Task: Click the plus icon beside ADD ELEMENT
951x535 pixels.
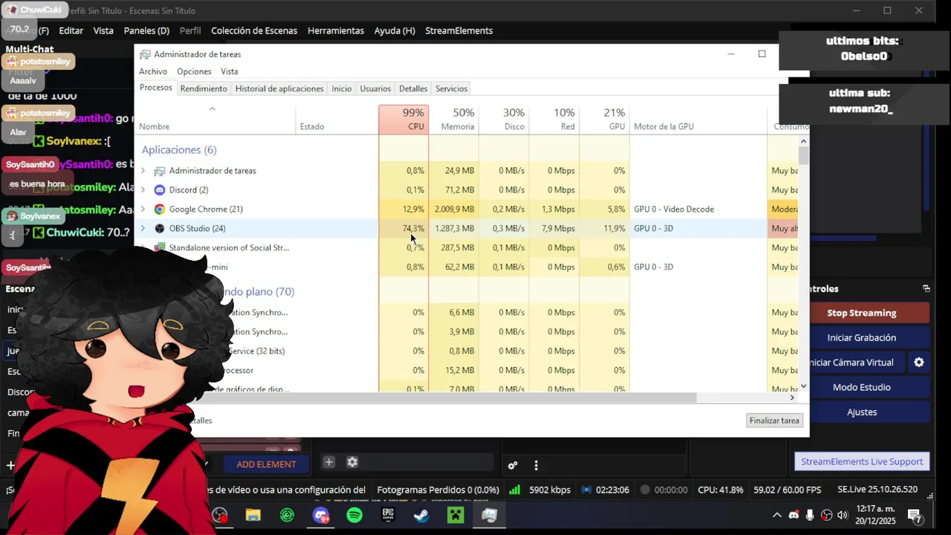Action: [328, 462]
